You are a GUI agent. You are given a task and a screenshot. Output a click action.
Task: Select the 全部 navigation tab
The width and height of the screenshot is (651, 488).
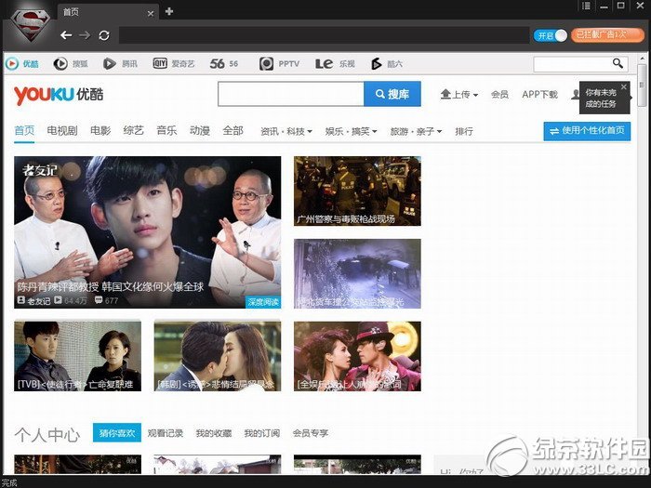tap(232, 131)
